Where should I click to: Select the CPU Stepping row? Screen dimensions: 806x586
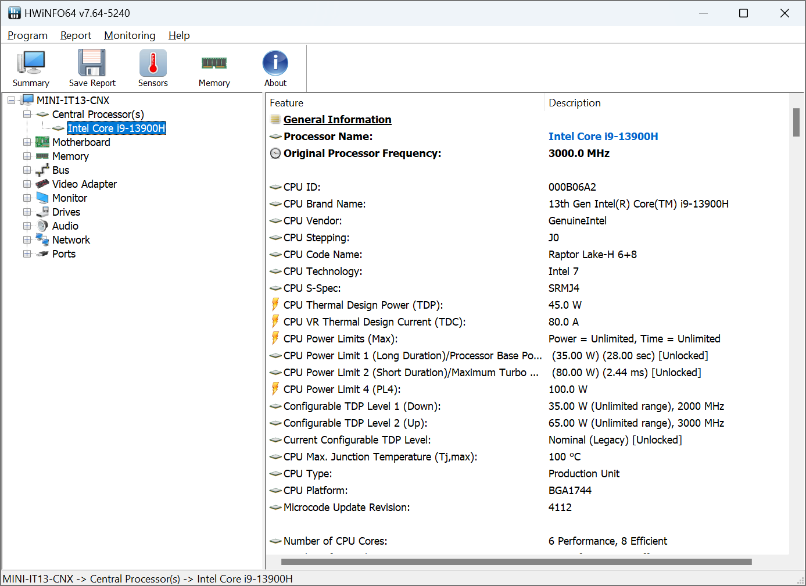528,237
